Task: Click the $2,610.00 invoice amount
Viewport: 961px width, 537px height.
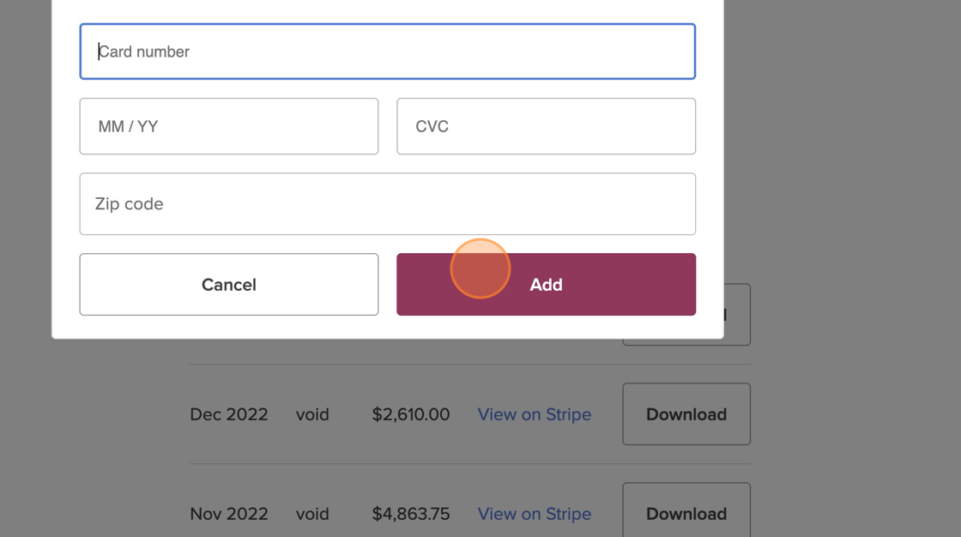Action: click(410, 414)
